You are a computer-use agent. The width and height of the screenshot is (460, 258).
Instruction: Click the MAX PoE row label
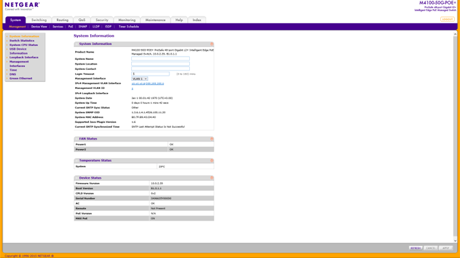point(82,219)
